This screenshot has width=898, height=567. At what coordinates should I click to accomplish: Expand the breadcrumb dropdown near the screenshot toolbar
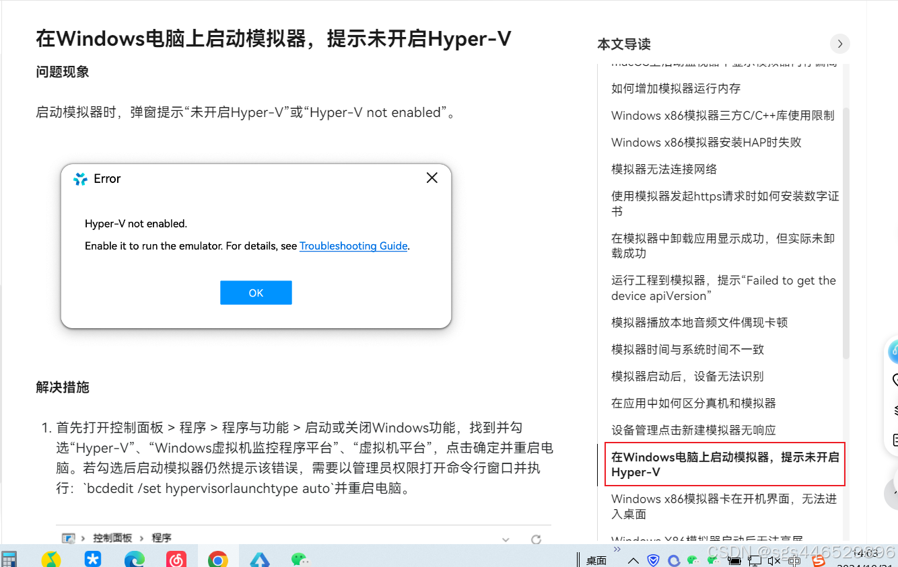pyautogui.click(x=505, y=538)
